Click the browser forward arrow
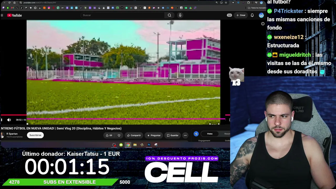 (x=4, y=3)
